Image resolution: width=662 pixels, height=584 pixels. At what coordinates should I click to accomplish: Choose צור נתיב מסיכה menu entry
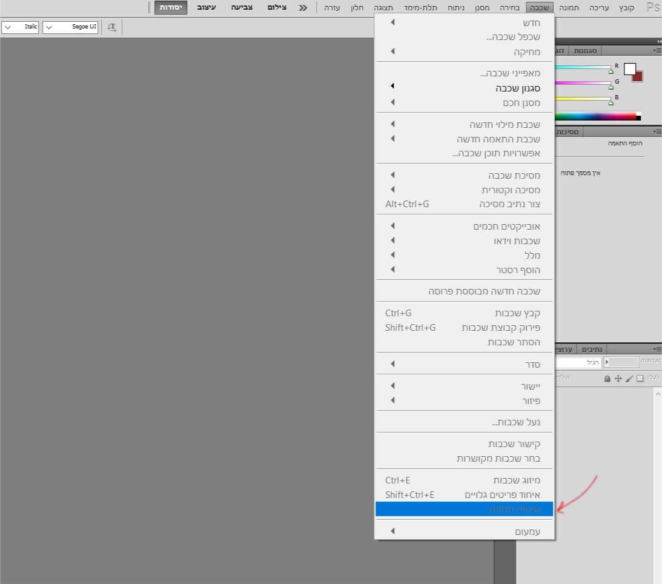click(x=464, y=204)
